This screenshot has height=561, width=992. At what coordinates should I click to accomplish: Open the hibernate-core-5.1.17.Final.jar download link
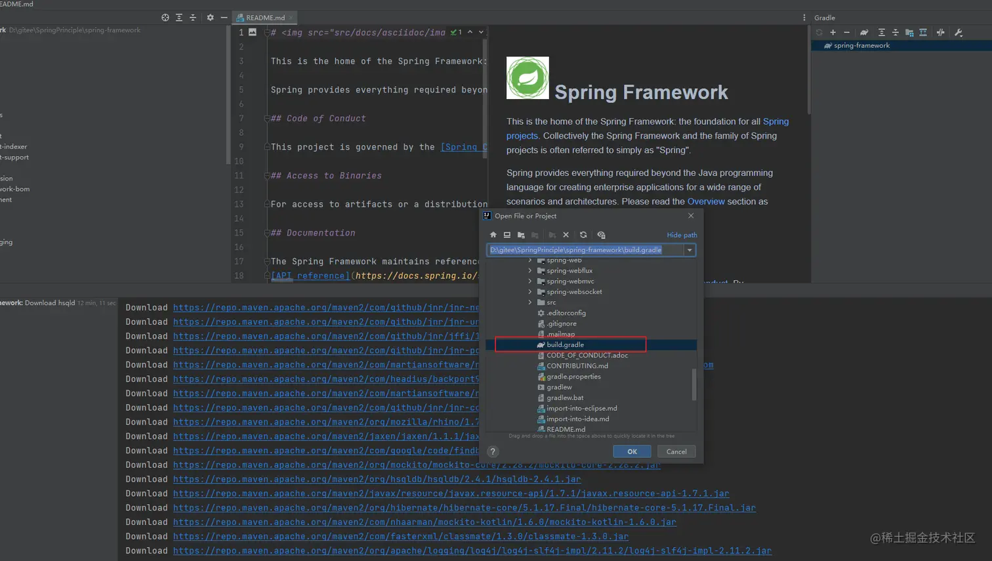[465, 508]
